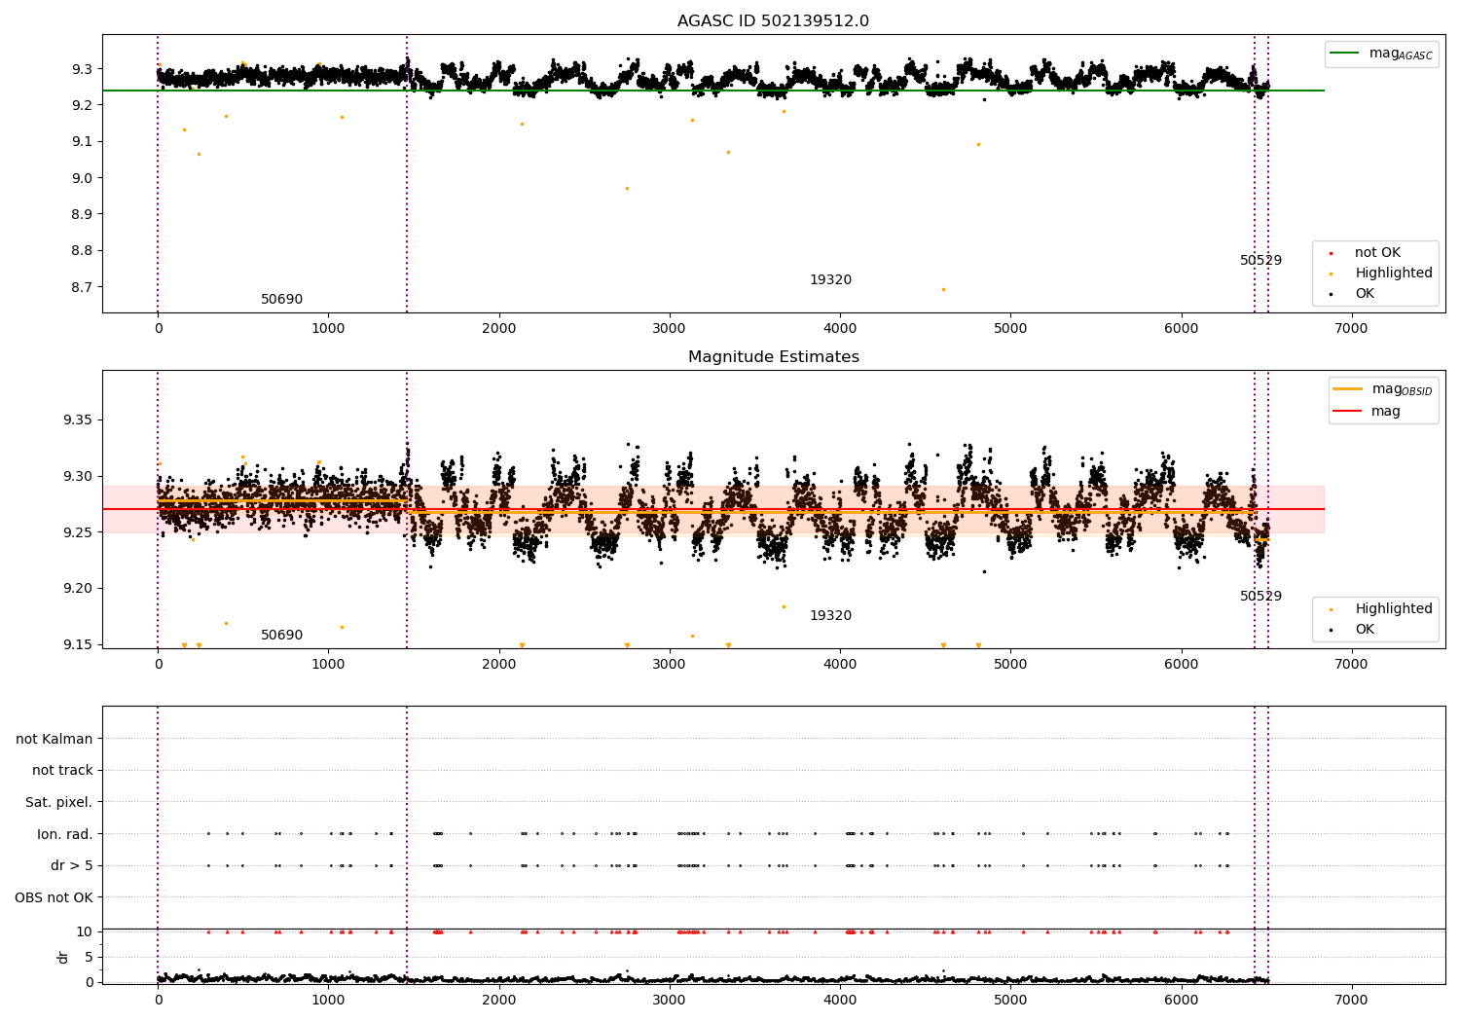The height and width of the screenshot is (1022, 1460).
Task: Click "4000" x-tick under Magnitude Estimates panel
Action: click(840, 665)
